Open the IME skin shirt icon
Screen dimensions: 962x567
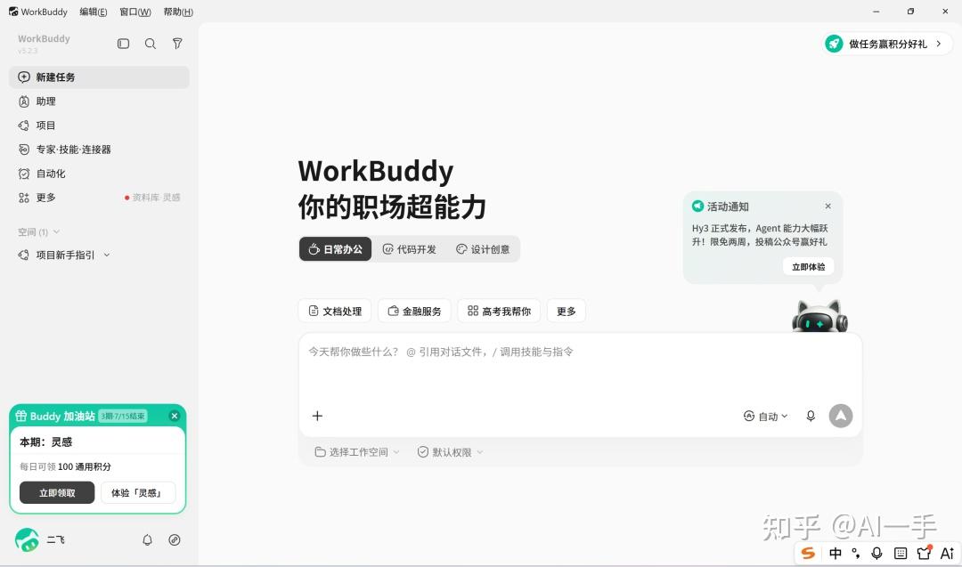pos(924,553)
